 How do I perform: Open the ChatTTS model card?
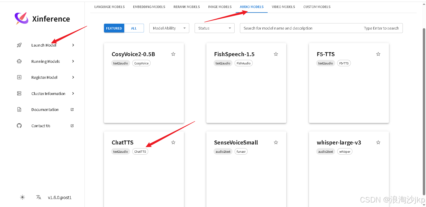tap(144, 169)
